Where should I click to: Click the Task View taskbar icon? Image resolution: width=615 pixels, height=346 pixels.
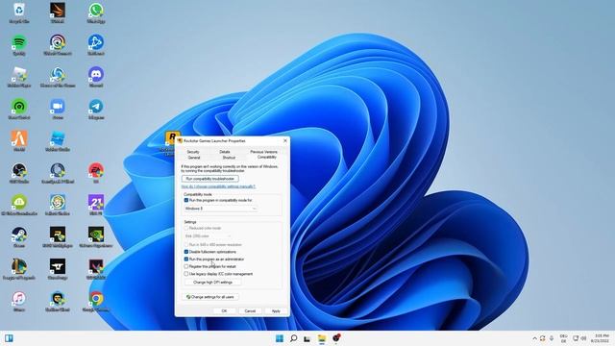coord(307,338)
